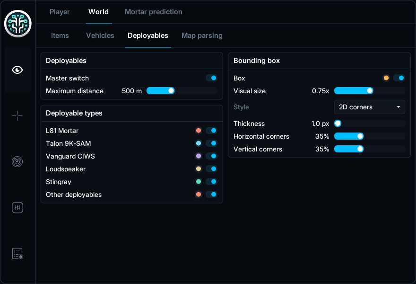This screenshot has height=284, width=416.
Task: Open the crosshair aim section in sidebar
Action: (x=17, y=116)
